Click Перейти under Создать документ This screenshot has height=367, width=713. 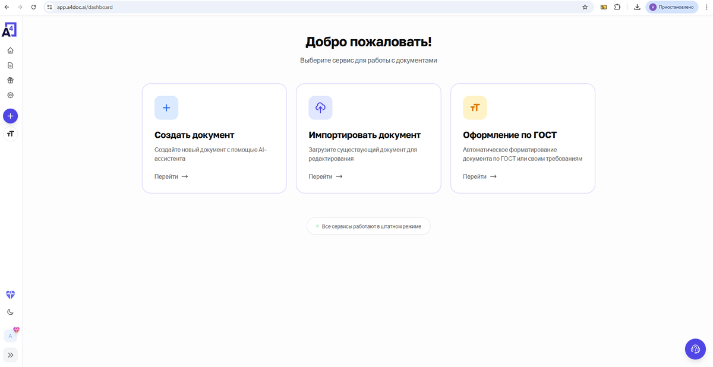click(171, 176)
